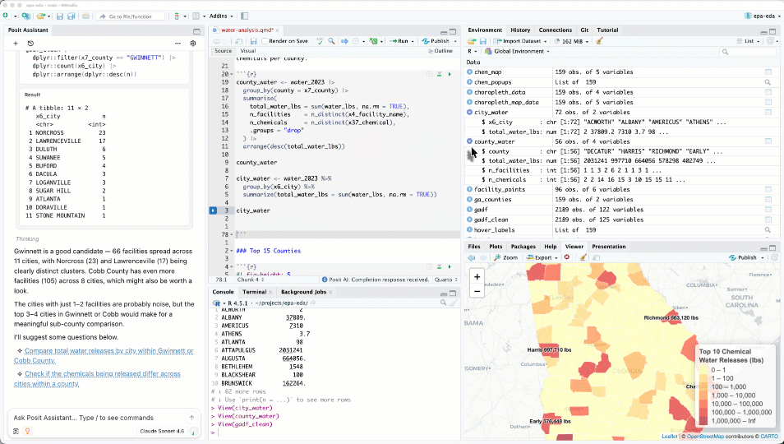
Task: View chem_map data table icon
Action: pos(768,72)
